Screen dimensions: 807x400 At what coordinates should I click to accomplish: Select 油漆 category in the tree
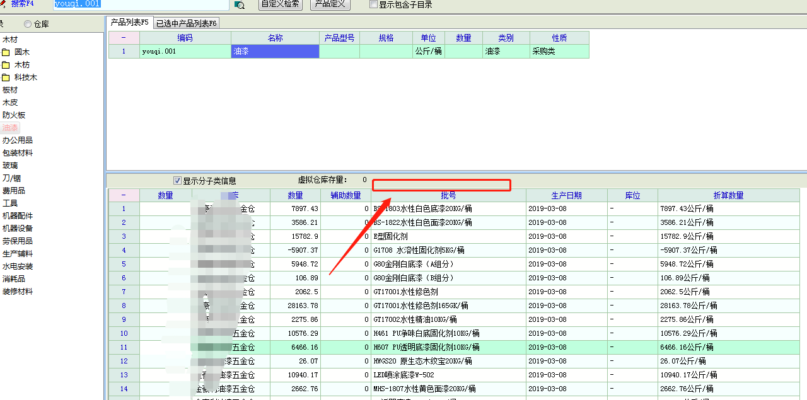pos(10,128)
